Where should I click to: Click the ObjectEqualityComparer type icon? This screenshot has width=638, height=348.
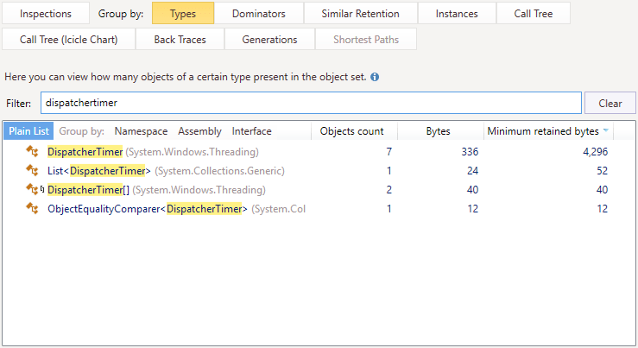pos(33,209)
